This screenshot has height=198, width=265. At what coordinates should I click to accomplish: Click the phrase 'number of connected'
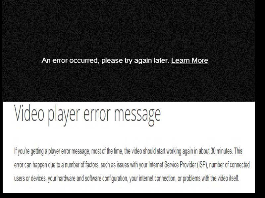pos(229,165)
